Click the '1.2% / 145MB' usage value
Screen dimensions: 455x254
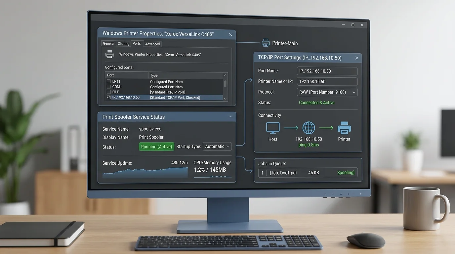click(210, 170)
